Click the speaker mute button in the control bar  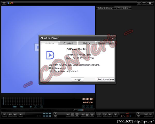68,114
